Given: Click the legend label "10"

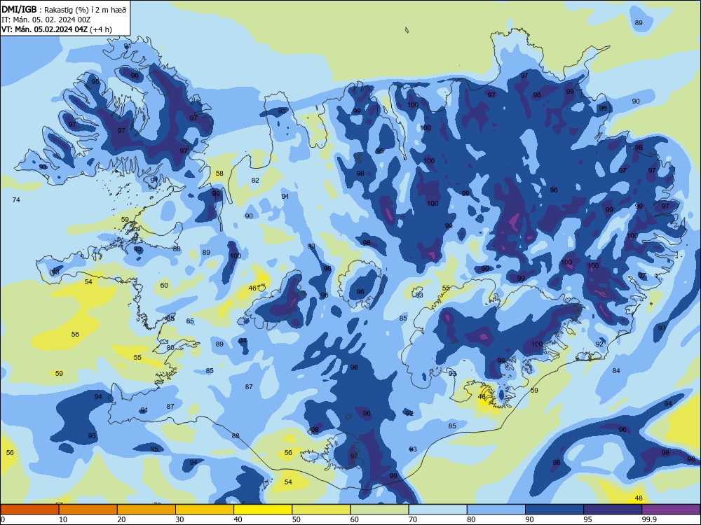Looking at the screenshot, I should pyautogui.click(x=63, y=519).
